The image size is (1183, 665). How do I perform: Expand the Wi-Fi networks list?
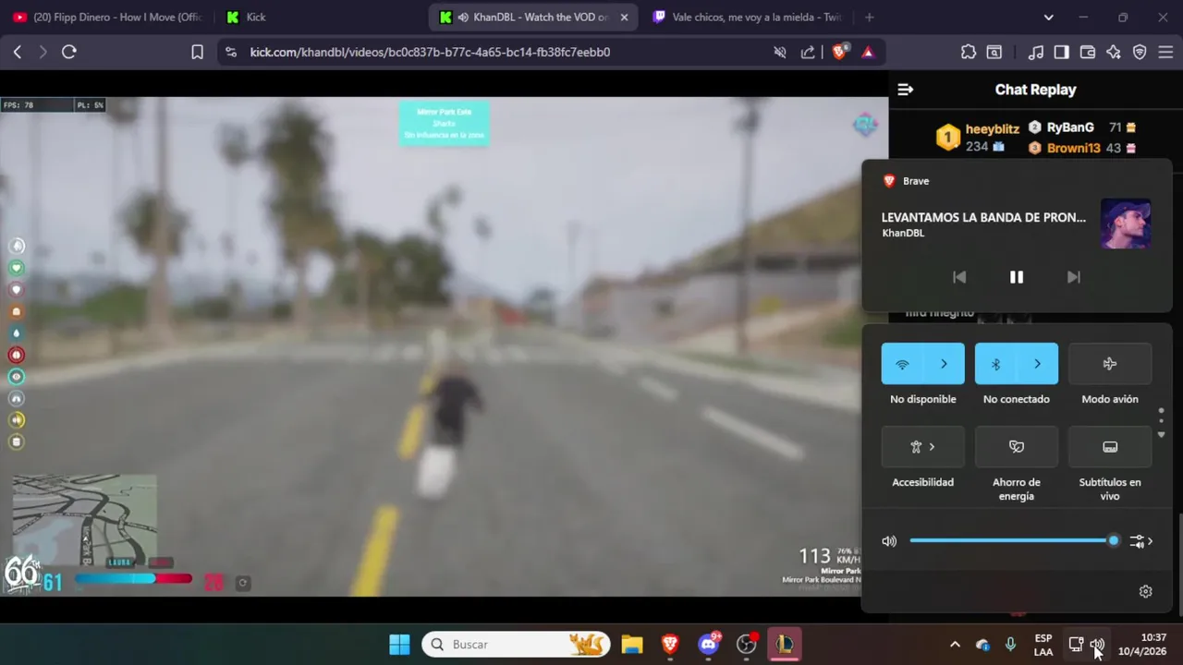[944, 364]
